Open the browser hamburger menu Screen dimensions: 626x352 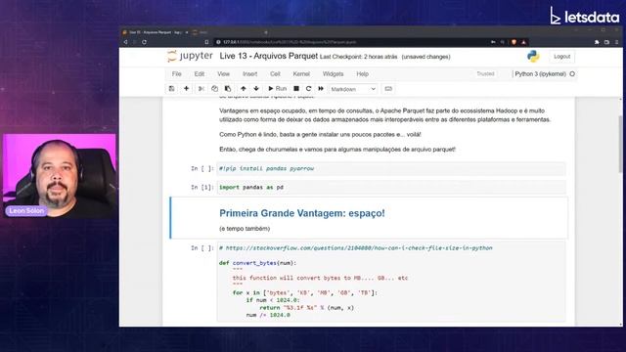pyautogui.click(x=617, y=42)
